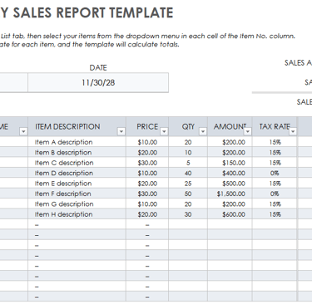Click the 0% tax rate for Item D

coord(275,173)
